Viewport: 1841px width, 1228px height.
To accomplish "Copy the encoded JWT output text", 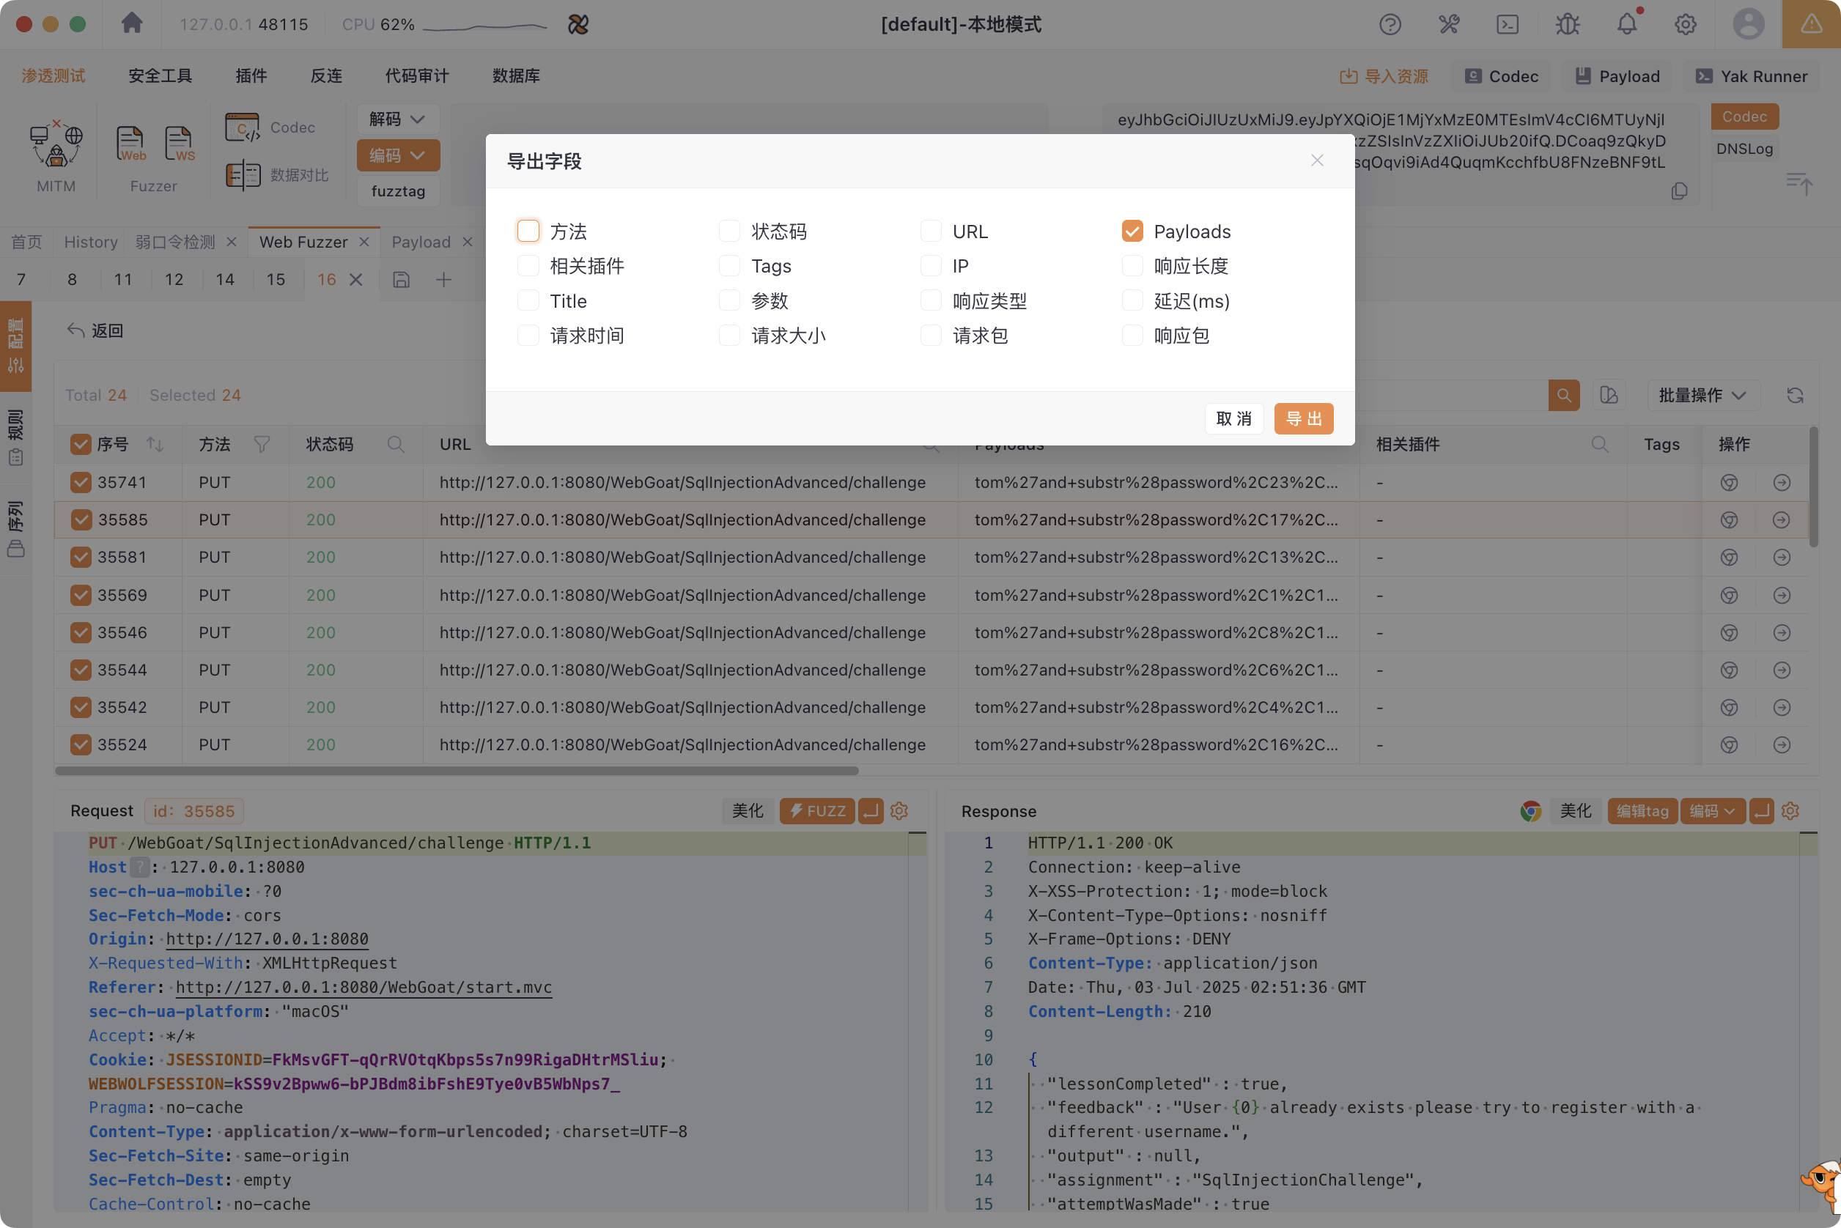I will 1679,191.
